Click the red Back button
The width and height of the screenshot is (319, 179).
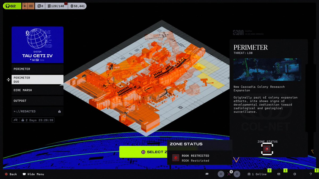[11, 174]
